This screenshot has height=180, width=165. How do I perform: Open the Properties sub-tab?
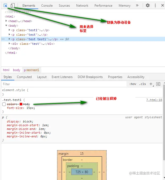pyautogui.click(x=115, y=77)
